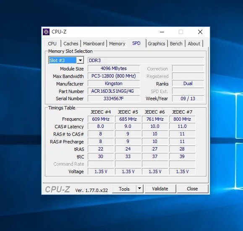Click tRC value 33

128,156
